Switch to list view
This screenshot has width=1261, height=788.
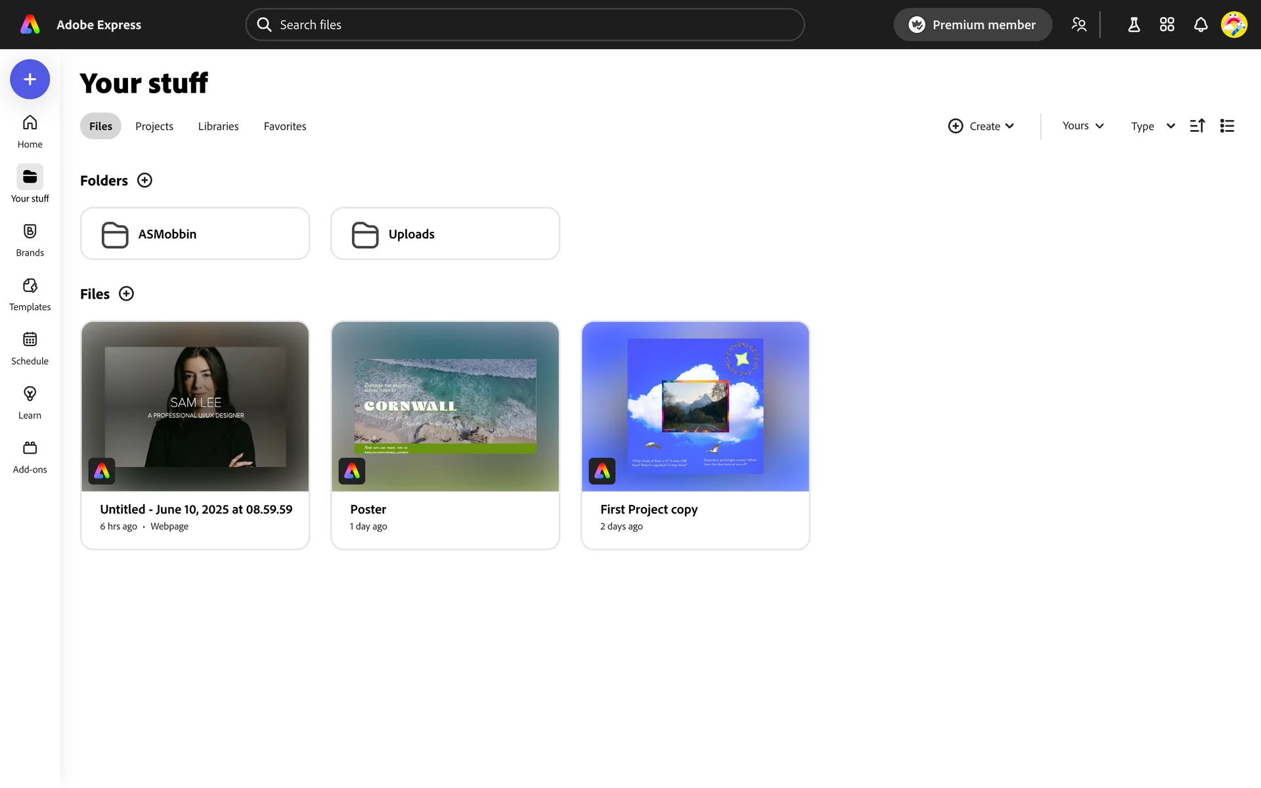click(x=1227, y=126)
